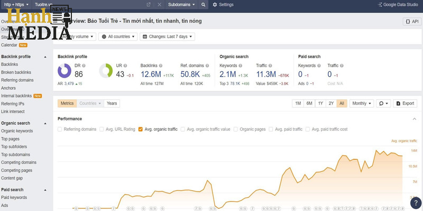Click the API button

coord(412,22)
